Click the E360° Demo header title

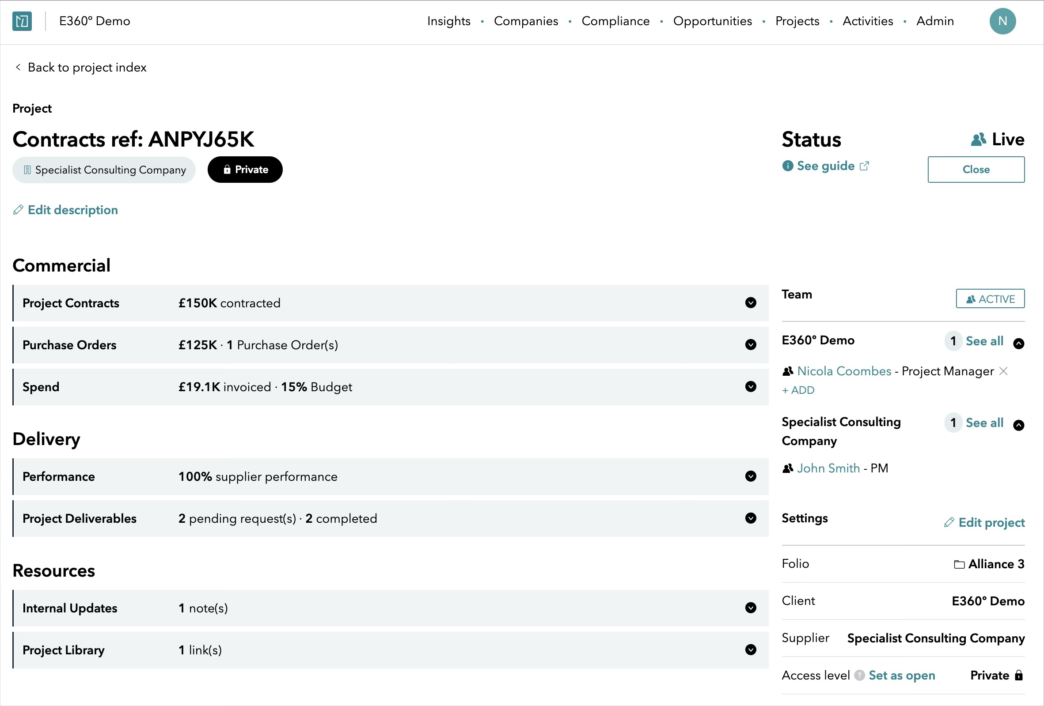pyautogui.click(x=95, y=21)
